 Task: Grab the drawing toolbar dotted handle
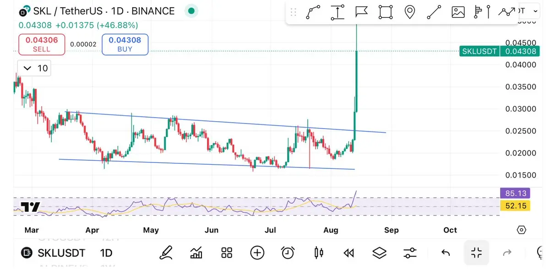pos(294,12)
